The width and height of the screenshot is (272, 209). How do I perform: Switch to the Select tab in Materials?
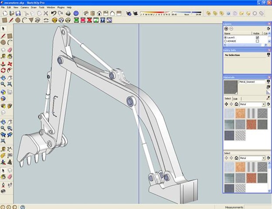227,99
